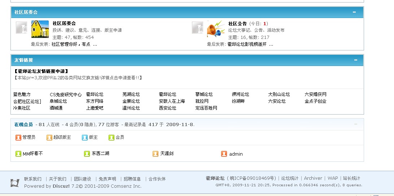The width and height of the screenshot is (394, 196).
Task: Visit the 芜湖论坛 link
Action: coord(131,94)
